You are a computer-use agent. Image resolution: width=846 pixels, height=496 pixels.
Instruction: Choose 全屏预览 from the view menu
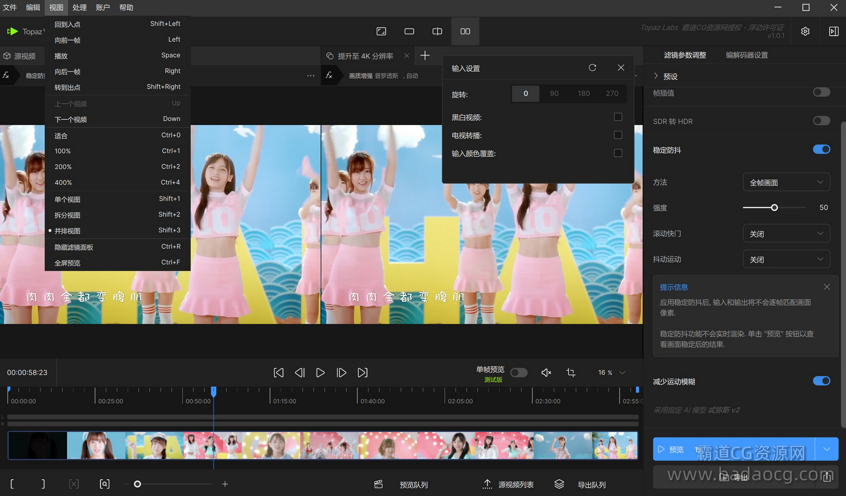(x=67, y=263)
